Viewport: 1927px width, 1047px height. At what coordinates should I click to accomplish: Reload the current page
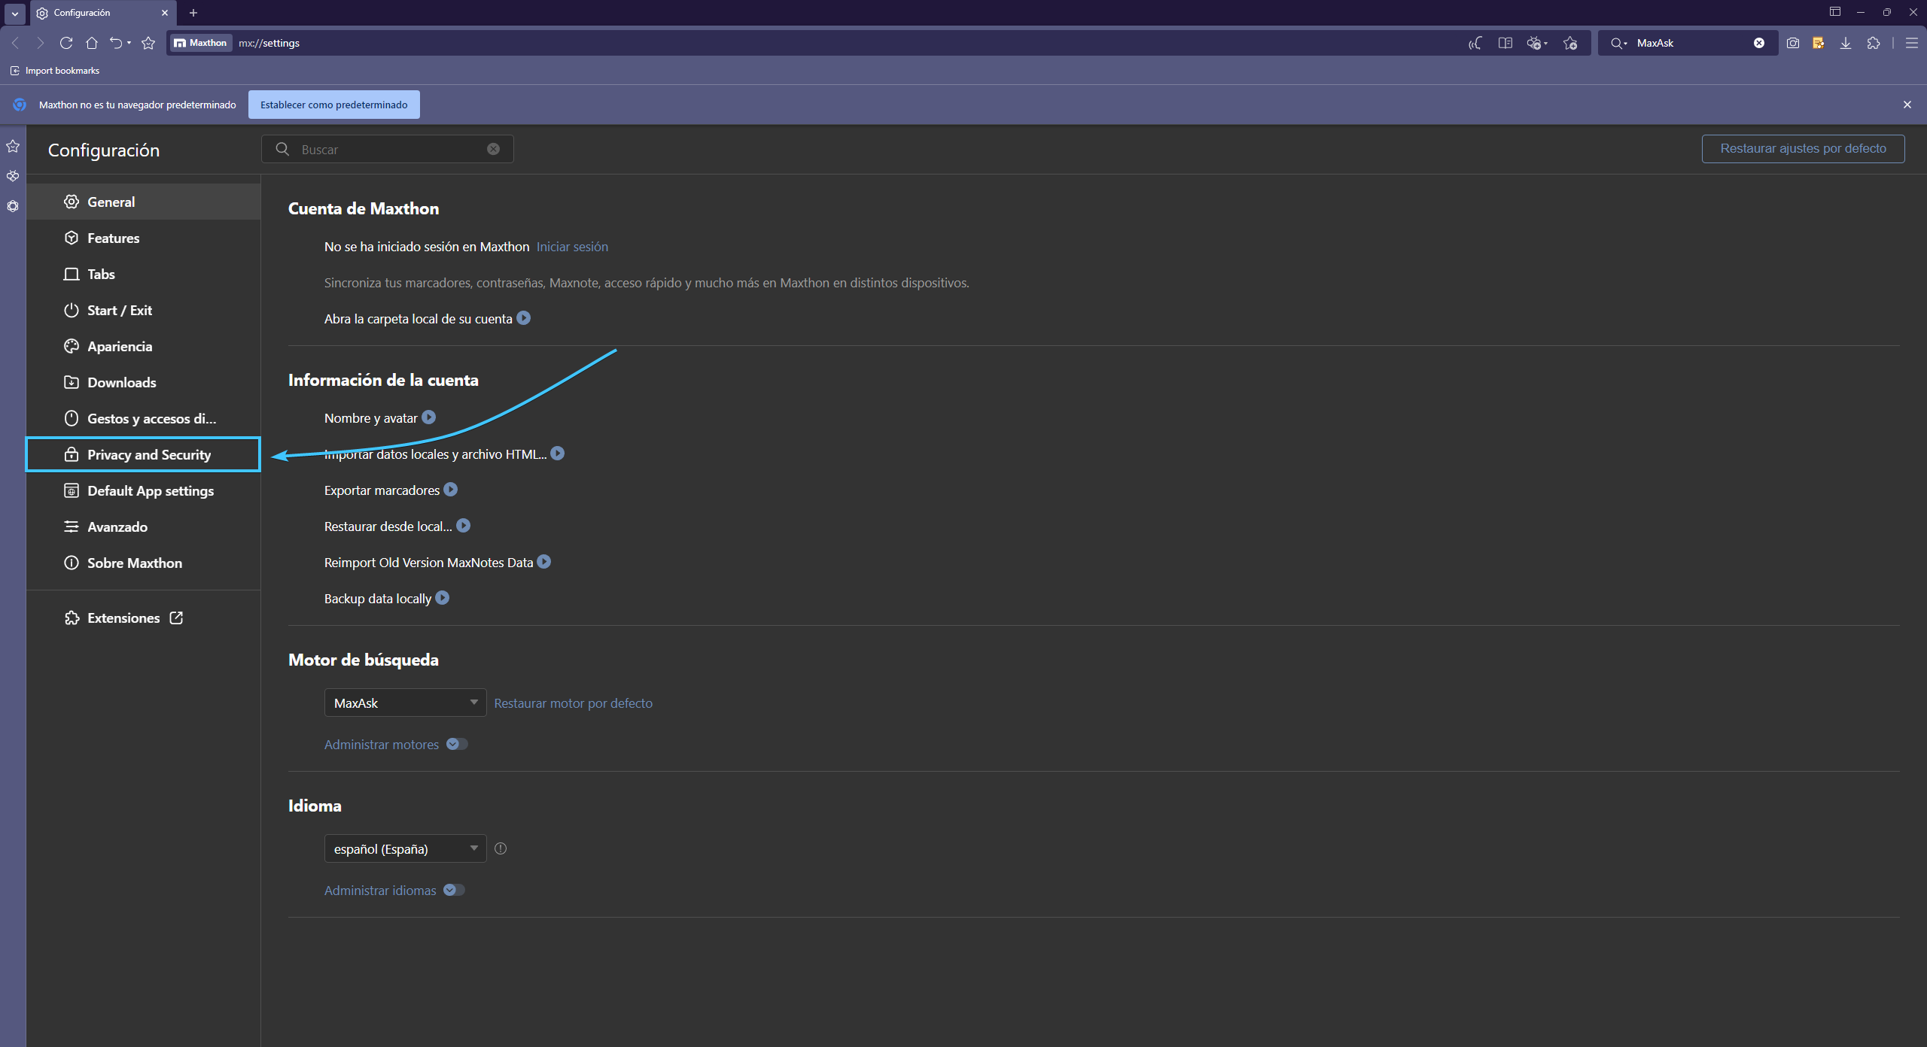pyautogui.click(x=66, y=43)
